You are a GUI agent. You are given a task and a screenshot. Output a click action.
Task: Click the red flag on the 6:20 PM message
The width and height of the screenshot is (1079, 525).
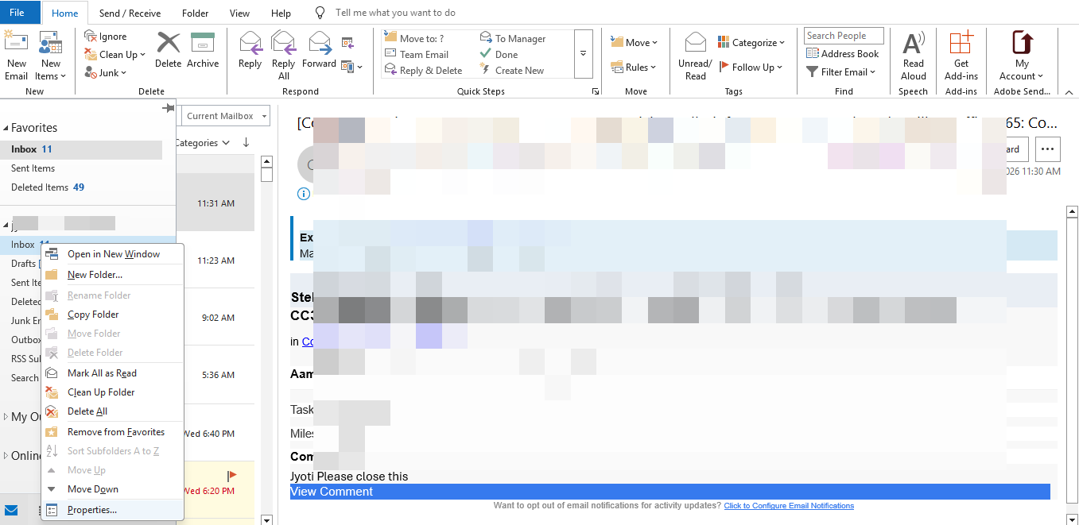232,476
